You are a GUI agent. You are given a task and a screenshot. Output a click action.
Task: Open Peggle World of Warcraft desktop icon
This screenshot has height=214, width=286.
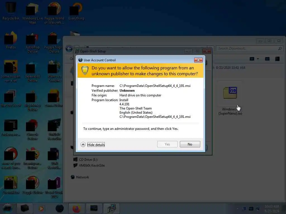coord(54,13)
